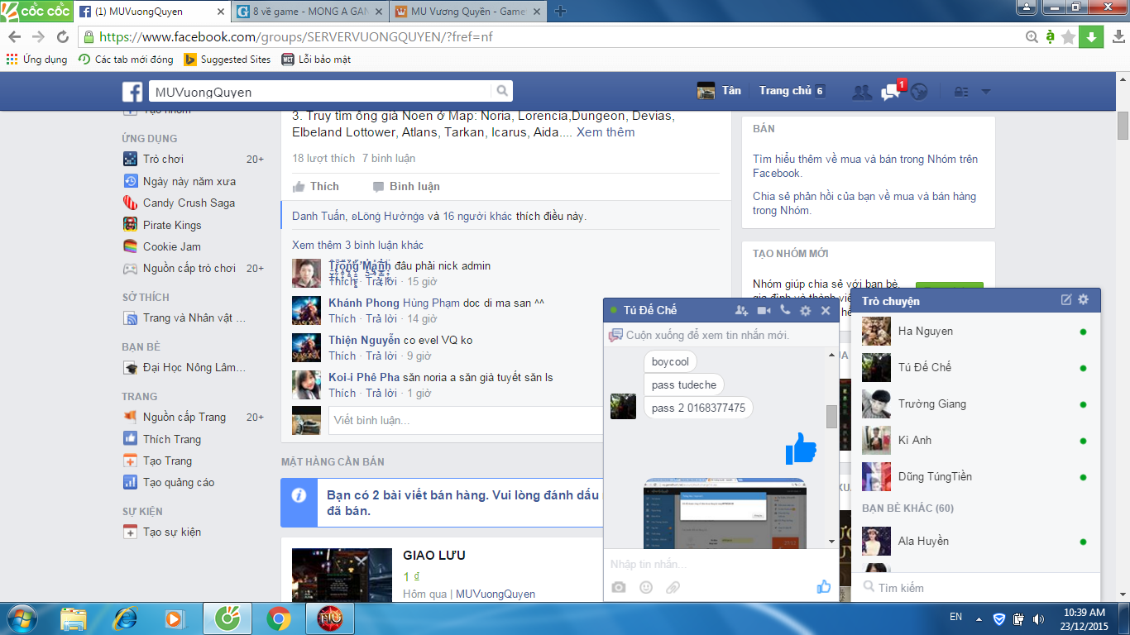This screenshot has height=635, width=1130.
Task: Click the new message compose icon in Trò chuyện
Action: 1066,300
